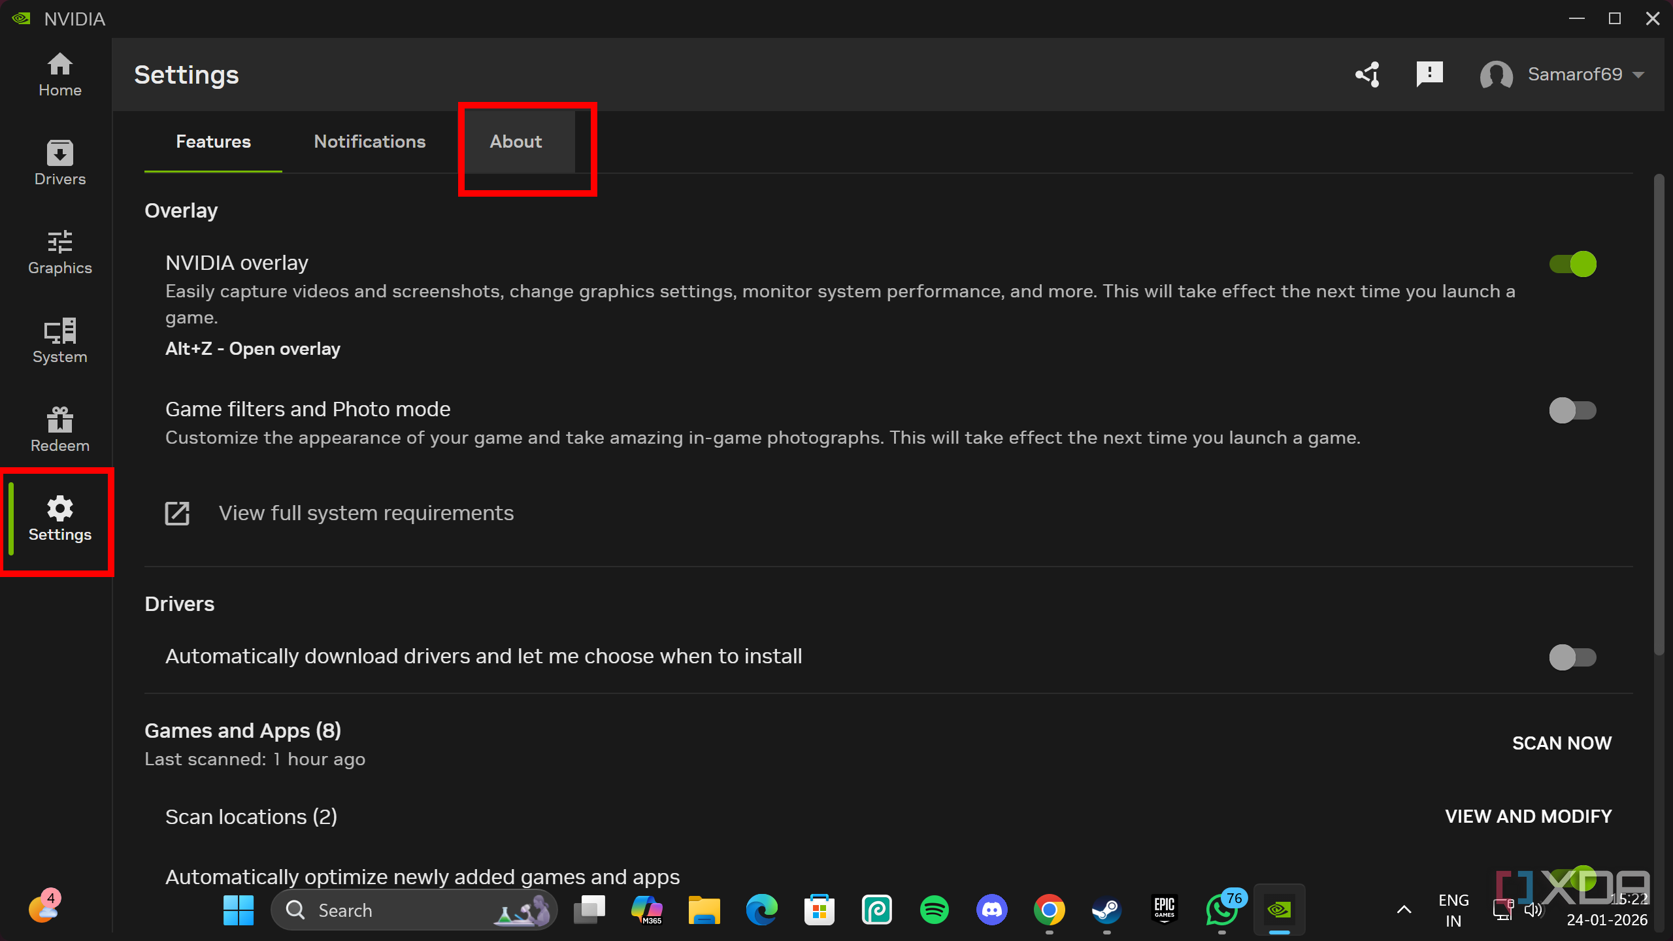
Task: Open the feedback icon in the header
Action: pos(1429,74)
